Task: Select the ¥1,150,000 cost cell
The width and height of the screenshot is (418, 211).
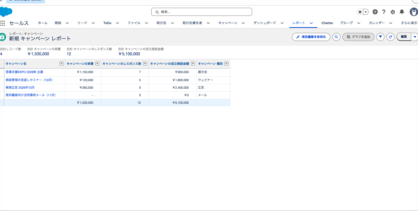Action: pos(83,72)
